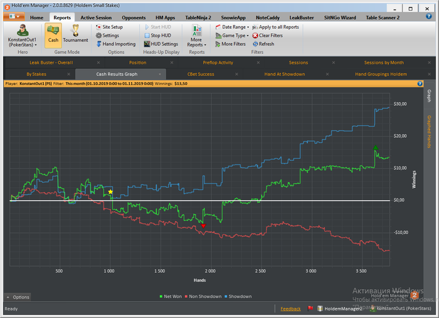The width and height of the screenshot is (439, 318).
Task: Expand the Options panel
Action: [x=18, y=297]
